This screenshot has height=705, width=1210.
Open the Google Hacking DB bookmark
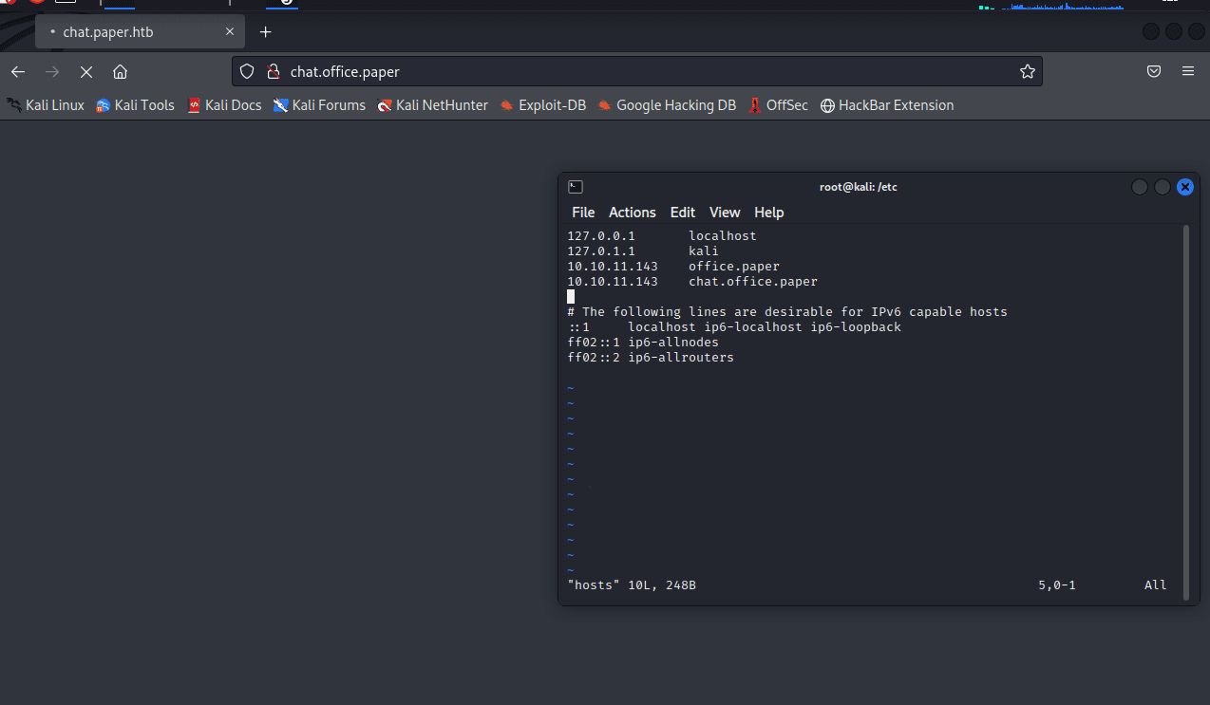[x=666, y=105]
